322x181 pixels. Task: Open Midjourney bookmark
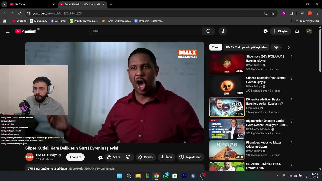[x=38, y=21]
